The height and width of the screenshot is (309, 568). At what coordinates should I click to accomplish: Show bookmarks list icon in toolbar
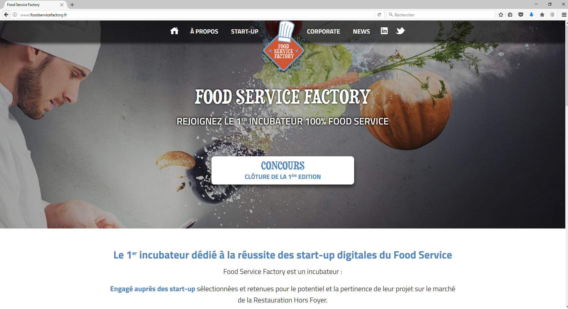[510, 15]
